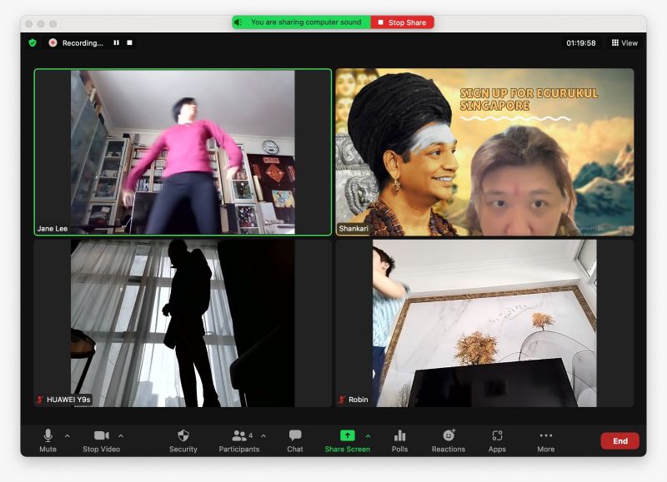Expand the arrow next to Participants

[263, 435]
